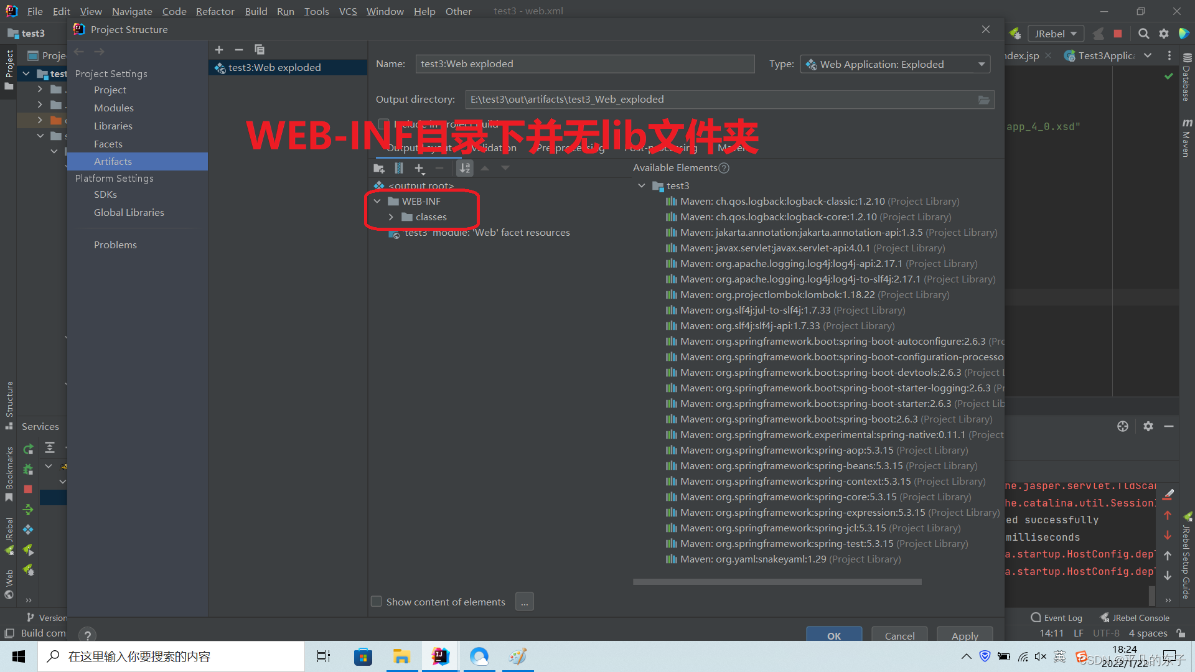Open the Build menu
This screenshot has height=672, width=1195.
coord(256,11)
